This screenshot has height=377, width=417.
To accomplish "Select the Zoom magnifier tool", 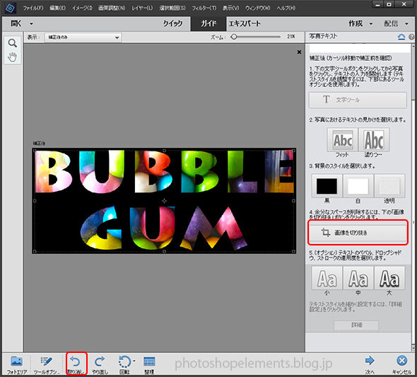I will [12, 43].
